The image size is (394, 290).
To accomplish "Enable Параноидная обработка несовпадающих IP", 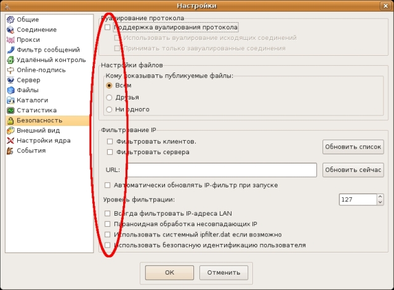I will pyautogui.click(x=108, y=224).
